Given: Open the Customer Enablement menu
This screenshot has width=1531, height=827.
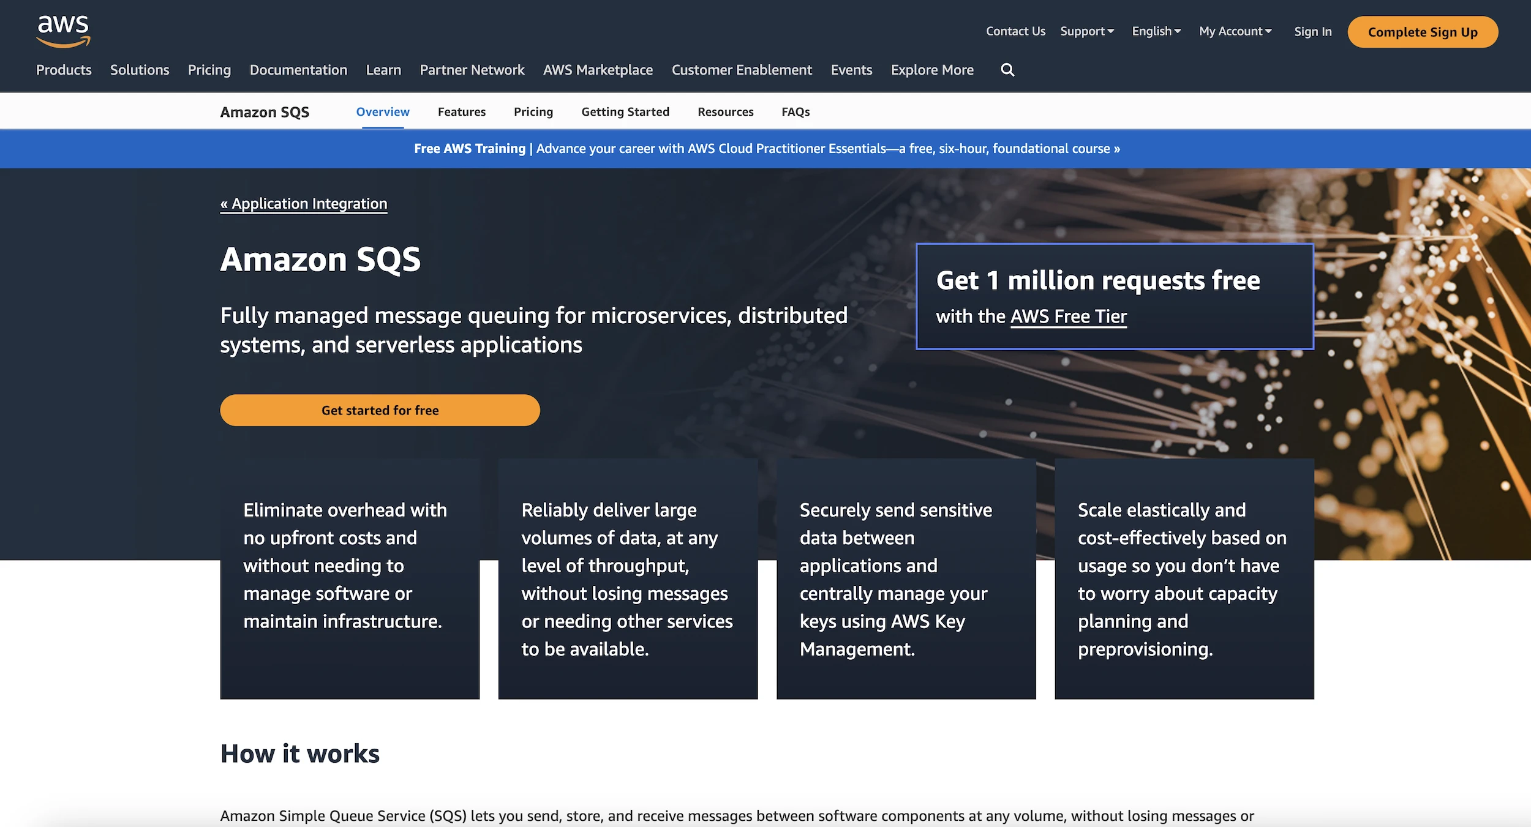Looking at the screenshot, I should [x=742, y=70].
